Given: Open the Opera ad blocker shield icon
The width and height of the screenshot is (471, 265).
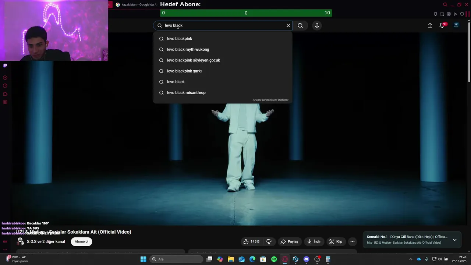Looking at the screenshot, I should point(449,14).
